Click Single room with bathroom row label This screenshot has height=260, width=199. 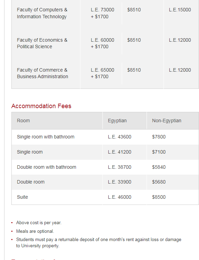(x=46, y=137)
